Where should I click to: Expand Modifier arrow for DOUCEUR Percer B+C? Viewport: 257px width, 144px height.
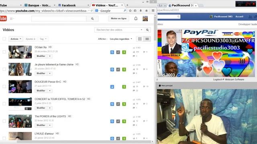tap(50, 91)
